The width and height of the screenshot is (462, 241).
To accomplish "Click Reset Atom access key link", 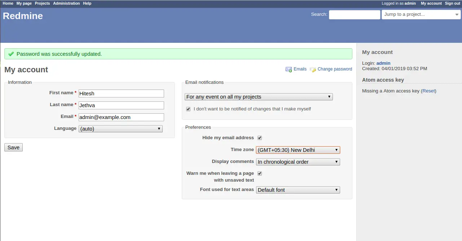I will click(428, 91).
